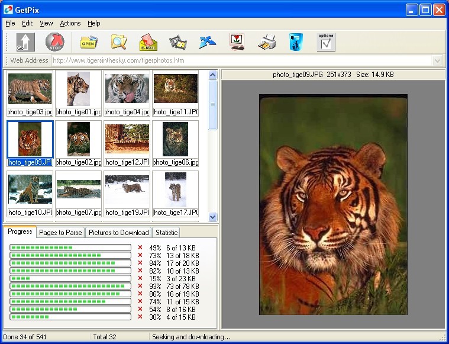The width and height of the screenshot is (449, 344).
Task: Switch to Pages to Parse tab
Action: point(60,233)
